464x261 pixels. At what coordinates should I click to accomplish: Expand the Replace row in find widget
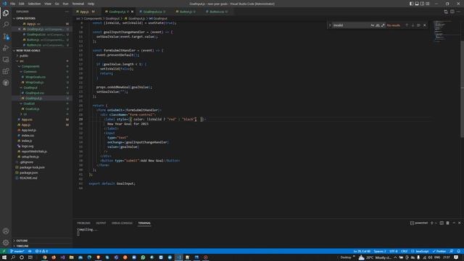pos(330,25)
